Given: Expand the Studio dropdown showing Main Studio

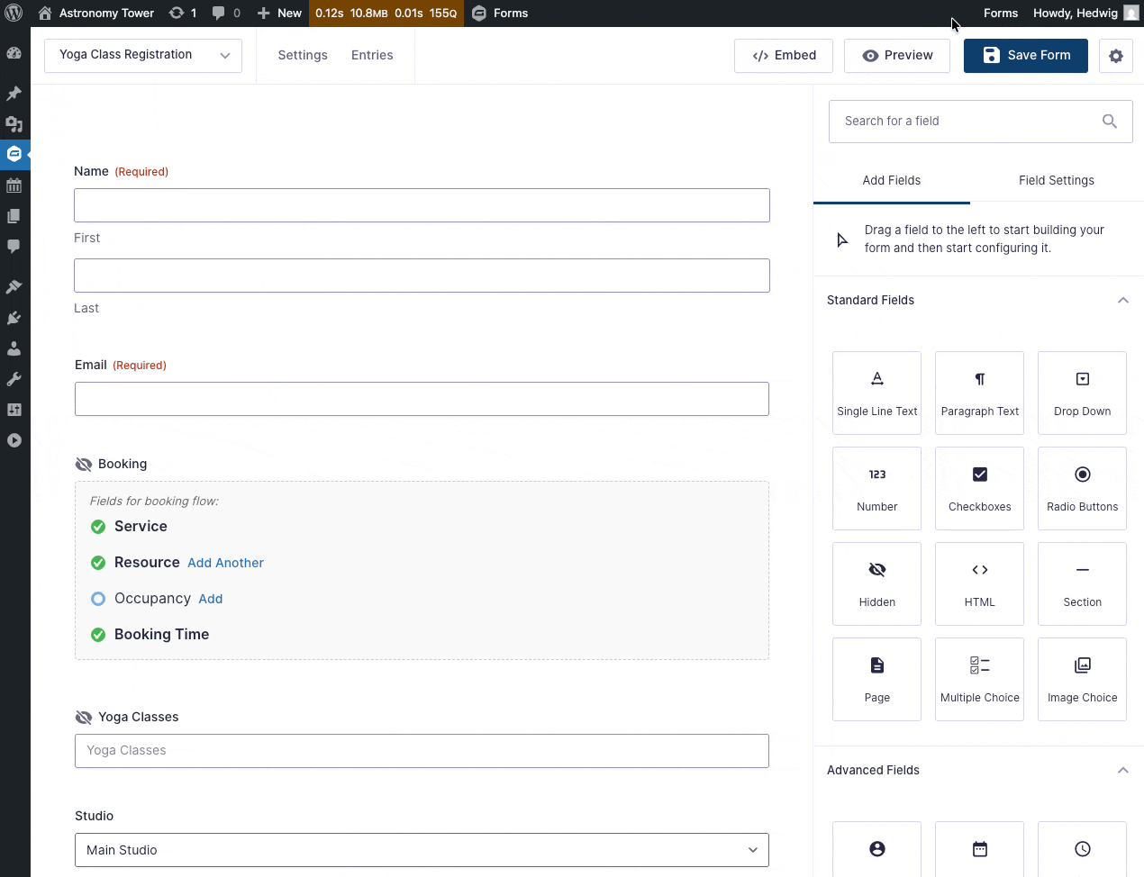Looking at the screenshot, I should click(x=422, y=850).
